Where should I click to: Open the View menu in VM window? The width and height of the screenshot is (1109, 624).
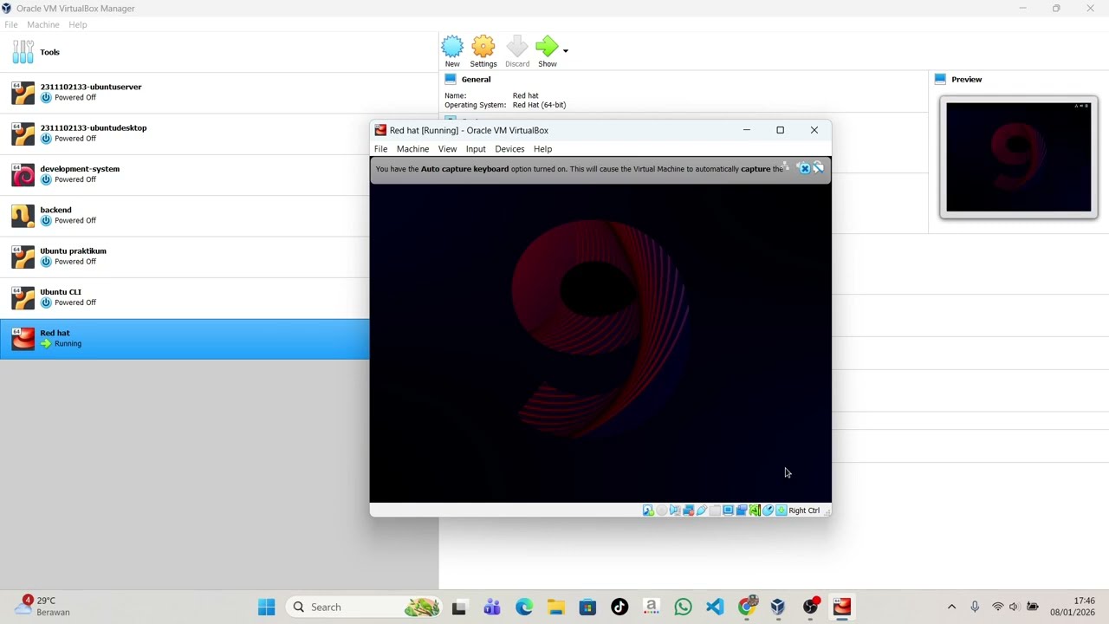click(x=447, y=149)
